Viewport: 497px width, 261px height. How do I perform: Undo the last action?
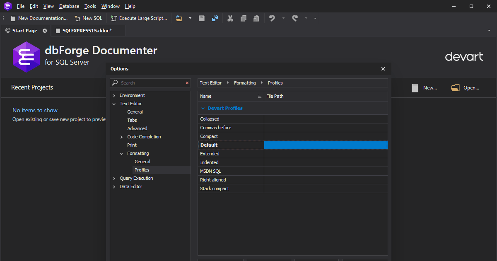pyautogui.click(x=272, y=18)
